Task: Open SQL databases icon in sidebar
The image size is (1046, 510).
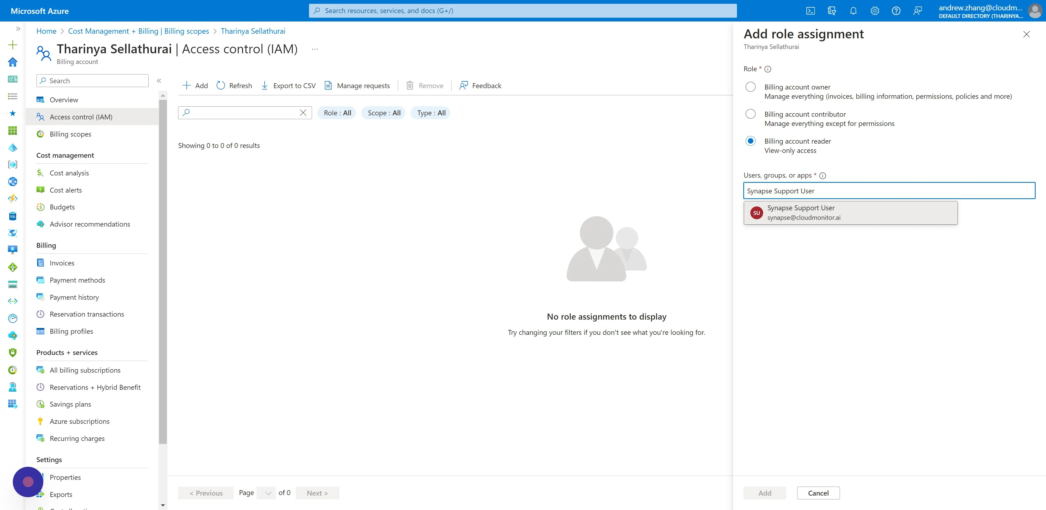Action: tap(13, 216)
